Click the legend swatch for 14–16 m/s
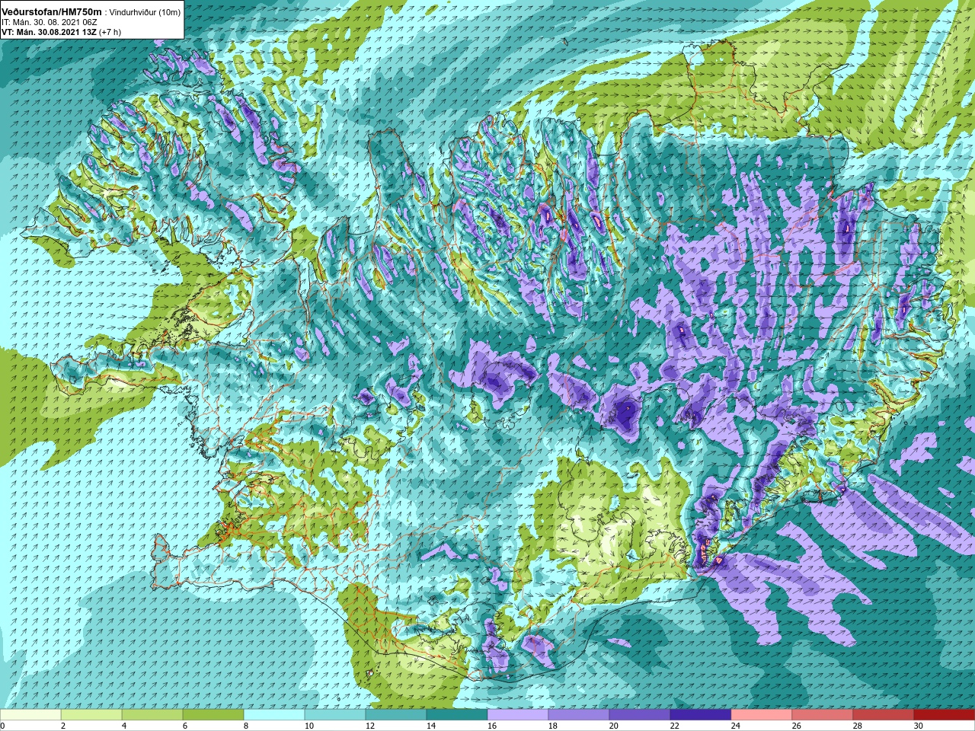Viewport: 975px width, 731px height. pyautogui.click(x=457, y=715)
